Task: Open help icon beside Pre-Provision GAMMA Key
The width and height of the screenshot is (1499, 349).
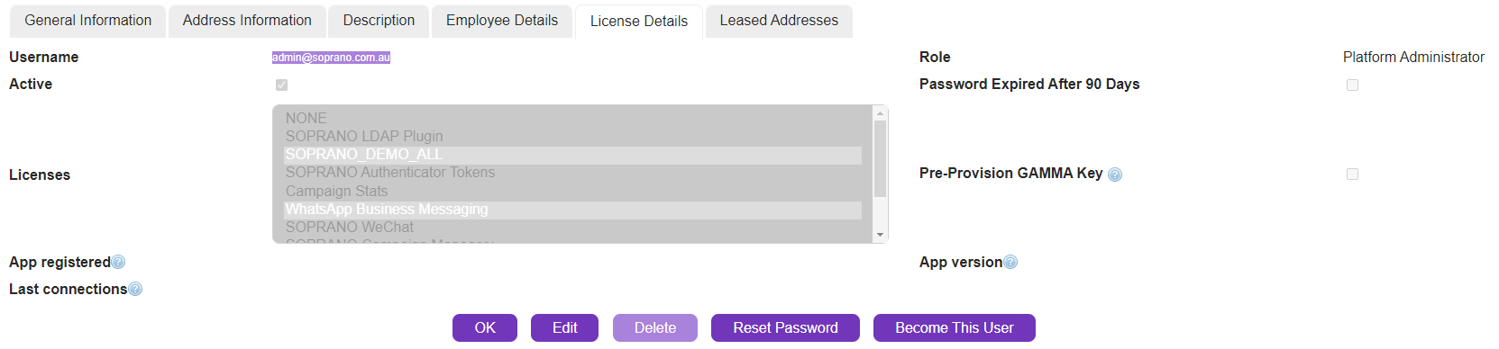Action: point(1115,174)
